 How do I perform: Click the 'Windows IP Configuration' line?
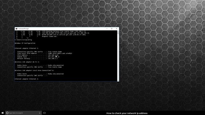(x=25, y=43)
